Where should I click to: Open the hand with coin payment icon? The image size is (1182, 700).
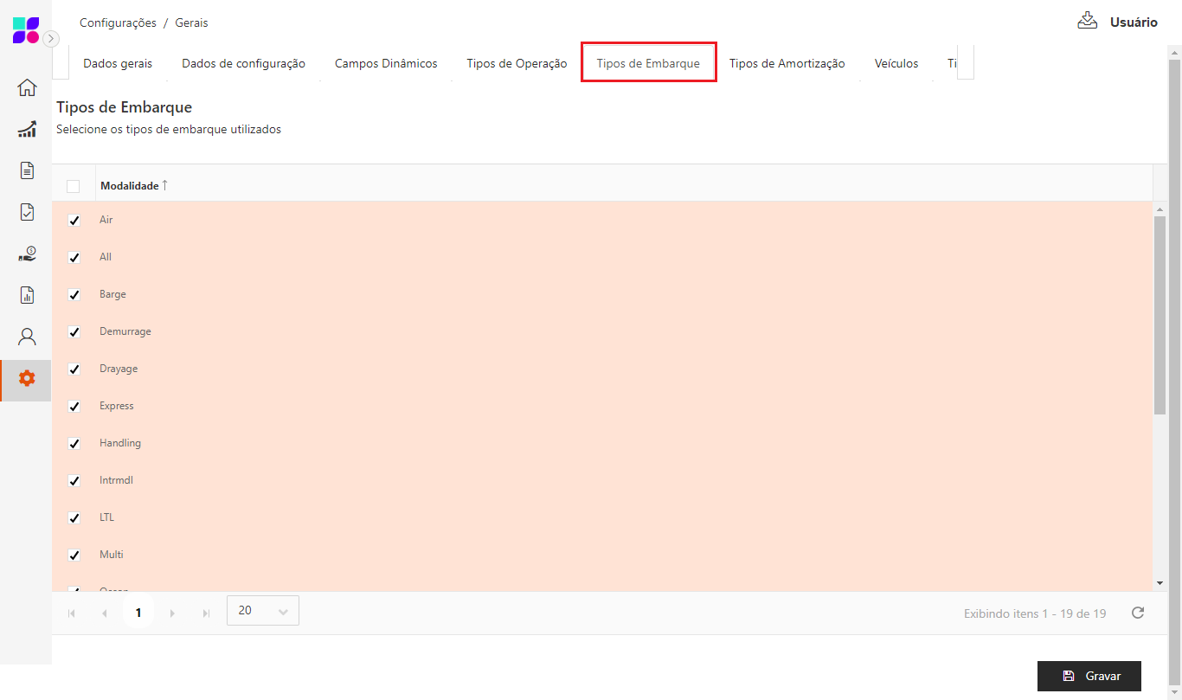[27, 254]
